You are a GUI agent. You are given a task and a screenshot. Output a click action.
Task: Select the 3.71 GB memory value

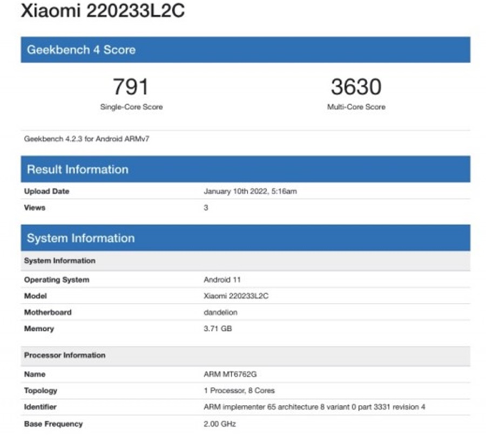(x=218, y=329)
